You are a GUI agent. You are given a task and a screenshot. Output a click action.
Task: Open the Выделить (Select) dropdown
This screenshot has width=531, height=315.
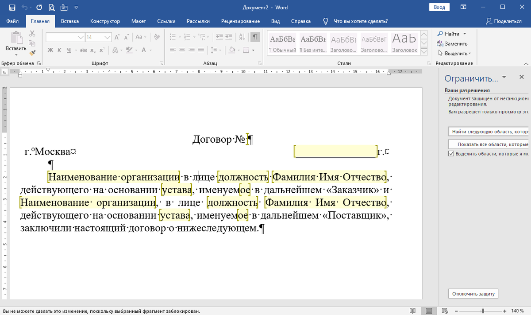(x=454, y=53)
